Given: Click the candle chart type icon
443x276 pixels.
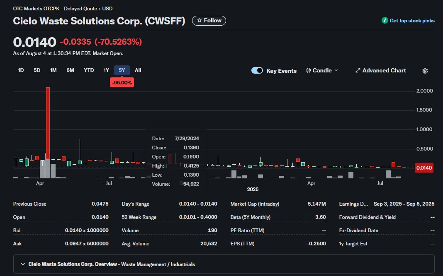Looking at the screenshot, I should (x=309, y=70).
